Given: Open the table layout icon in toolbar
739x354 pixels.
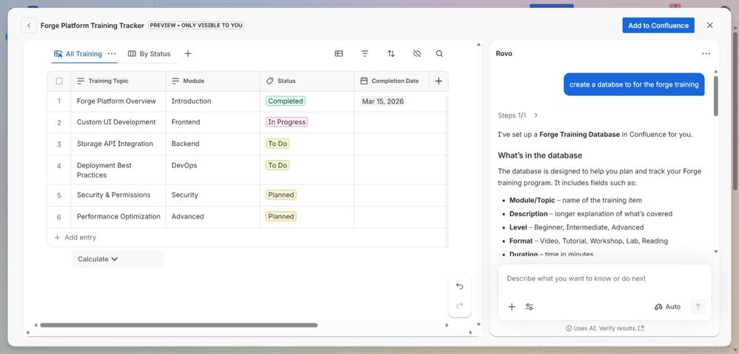Looking at the screenshot, I should click(x=339, y=54).
